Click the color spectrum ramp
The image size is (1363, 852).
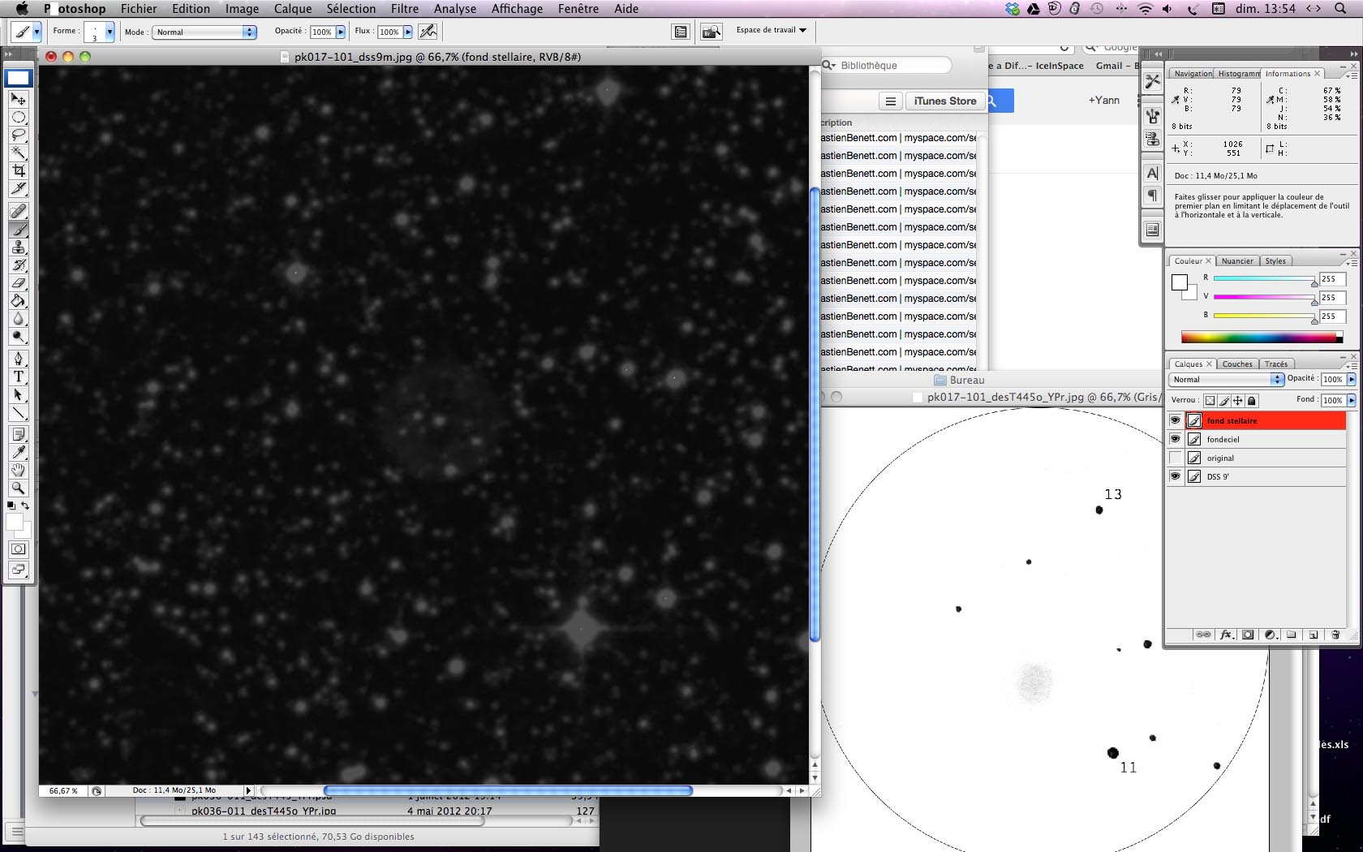coord(1262,338)
